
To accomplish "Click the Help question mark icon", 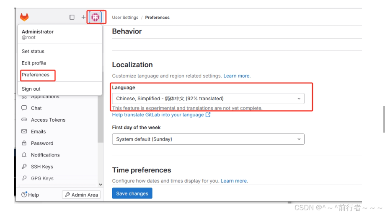I will pyautogui.click(x=24, y=195).
